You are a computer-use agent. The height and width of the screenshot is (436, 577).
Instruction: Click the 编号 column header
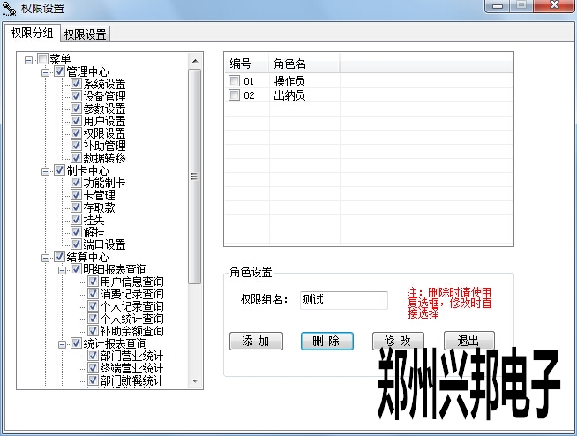pos(246,64)
